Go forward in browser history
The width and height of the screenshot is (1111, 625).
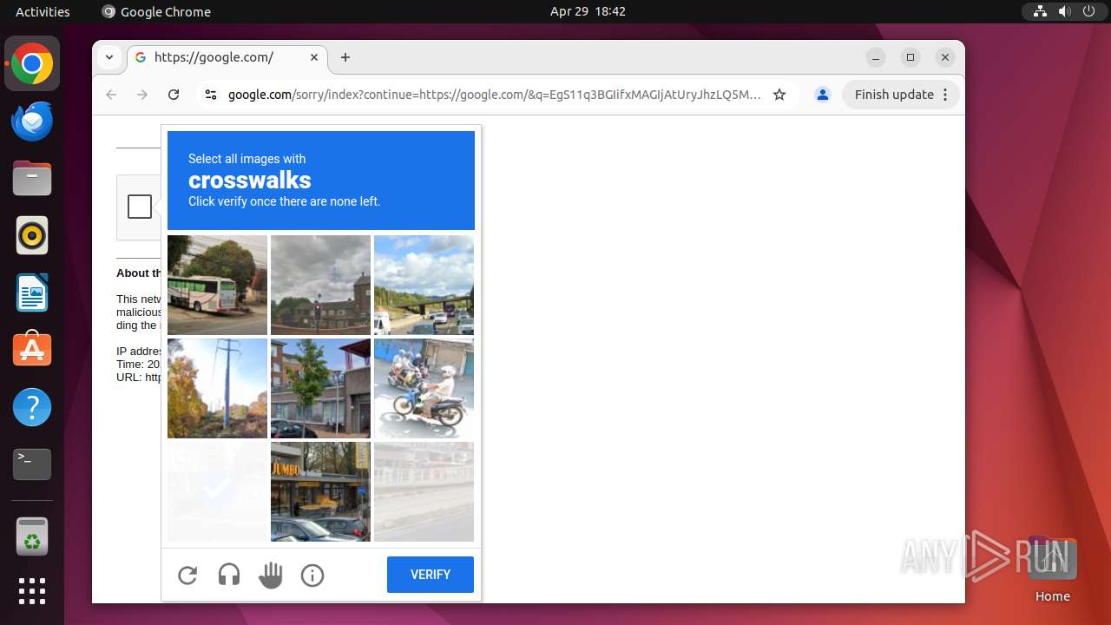point(142,95)
